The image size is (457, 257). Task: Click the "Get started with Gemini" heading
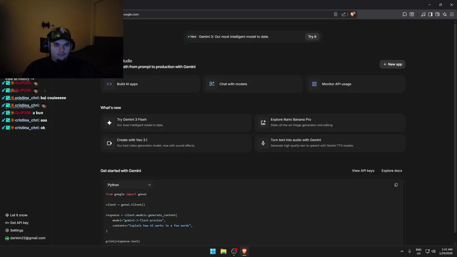(x=121, y=171)
